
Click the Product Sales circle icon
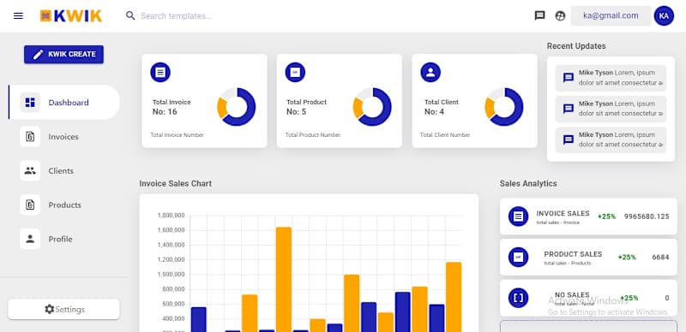tap(519, 258)
